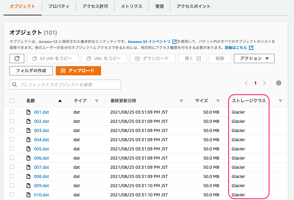Sort by 名前 column ascending arrow
Screen dimensions: 294x200
coord(60,101)
